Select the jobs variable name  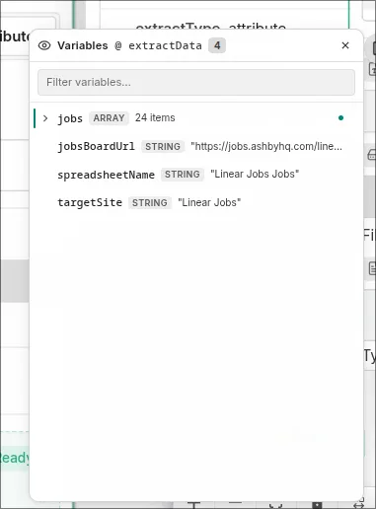click(x=70, y=118)
